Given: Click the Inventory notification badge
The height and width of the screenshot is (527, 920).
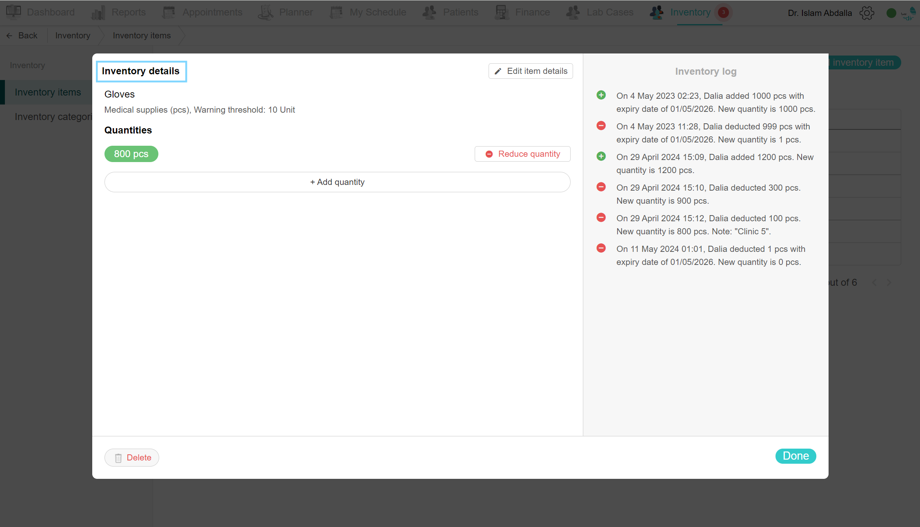Looking at the screenshot, I should click(x=723, y=12).
